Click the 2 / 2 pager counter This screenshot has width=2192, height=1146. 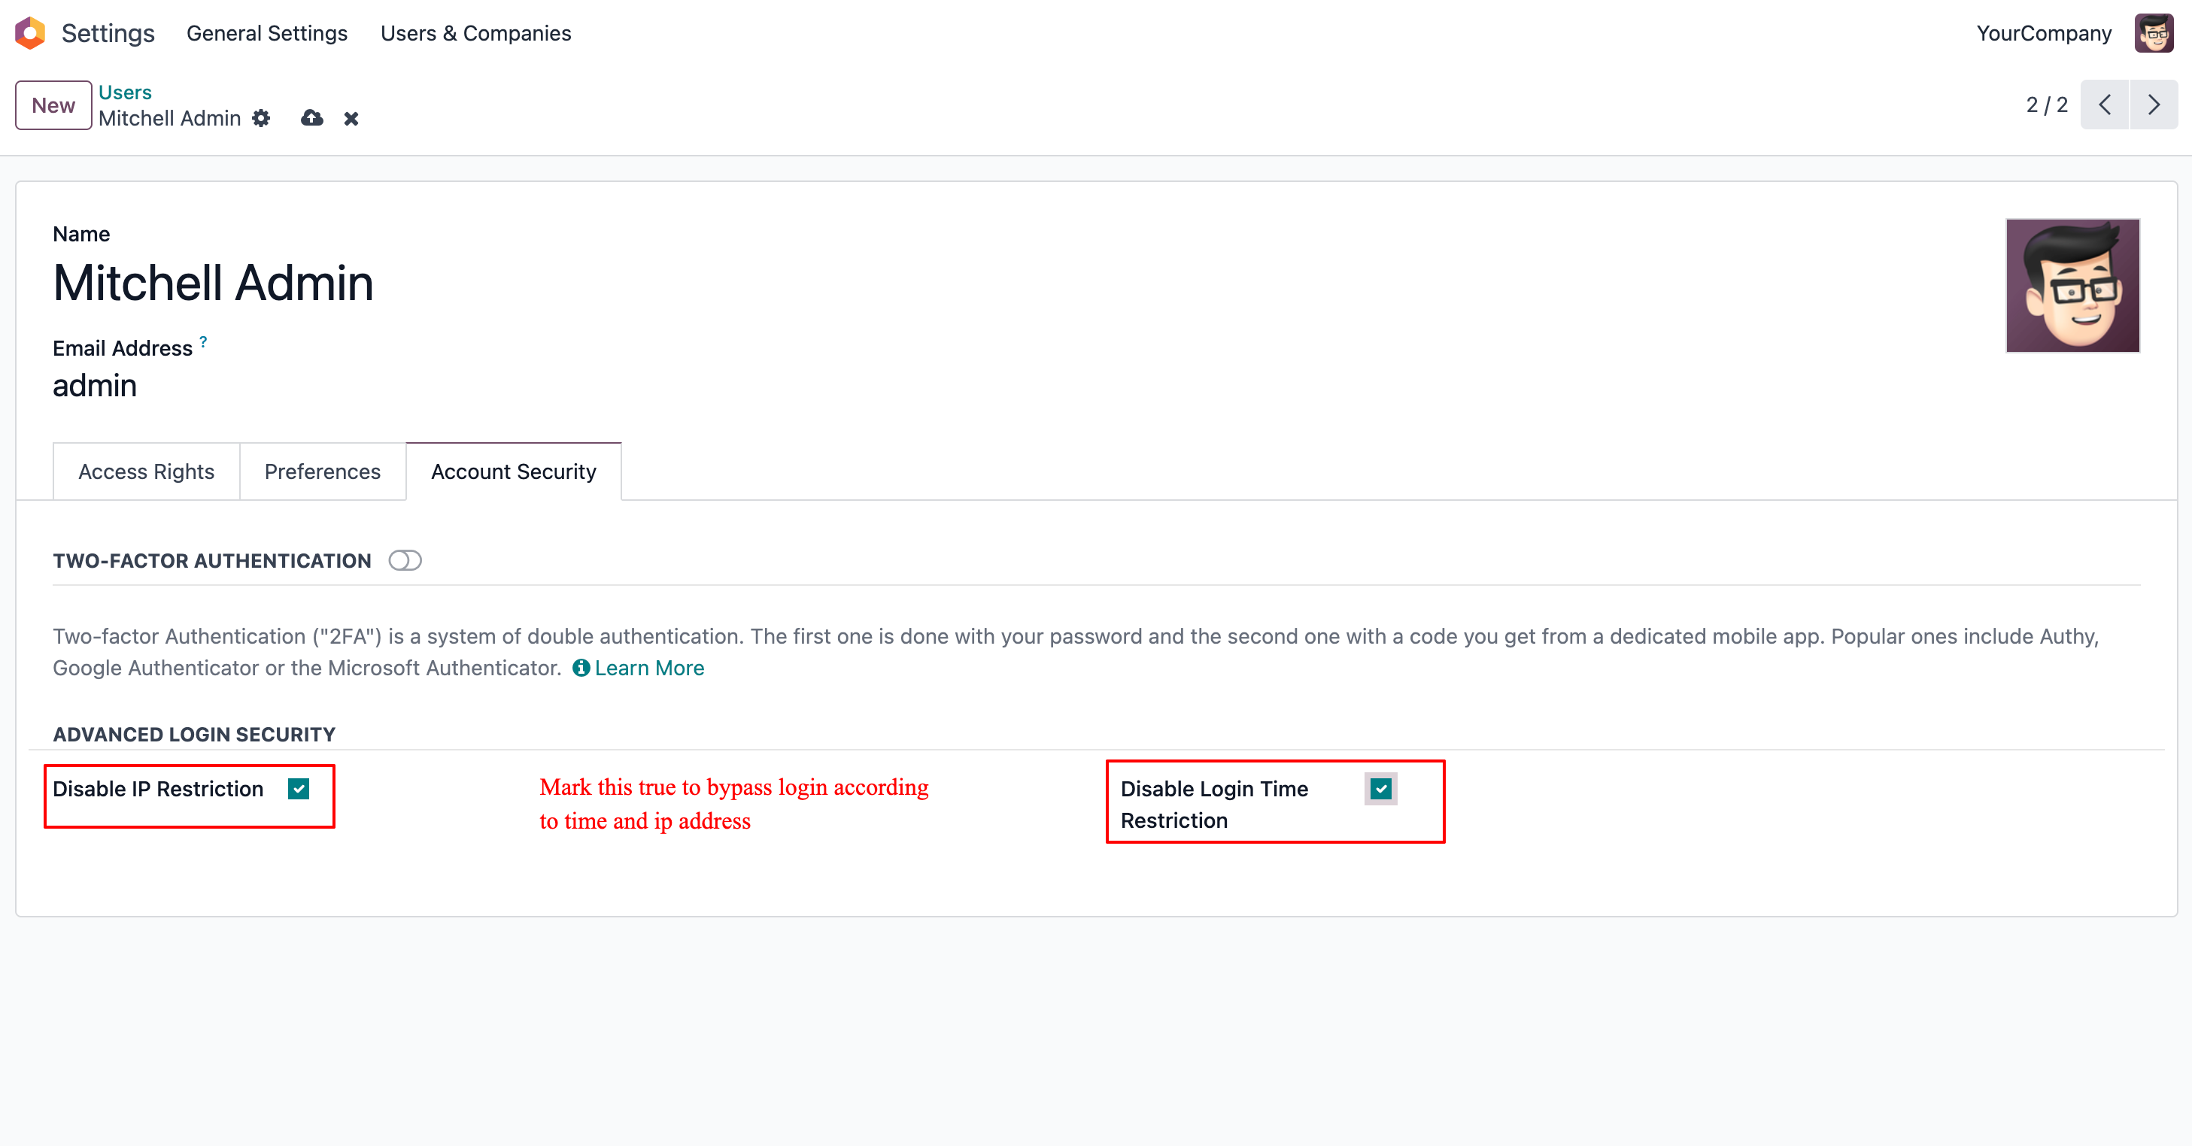click(x=2047, y=105)
